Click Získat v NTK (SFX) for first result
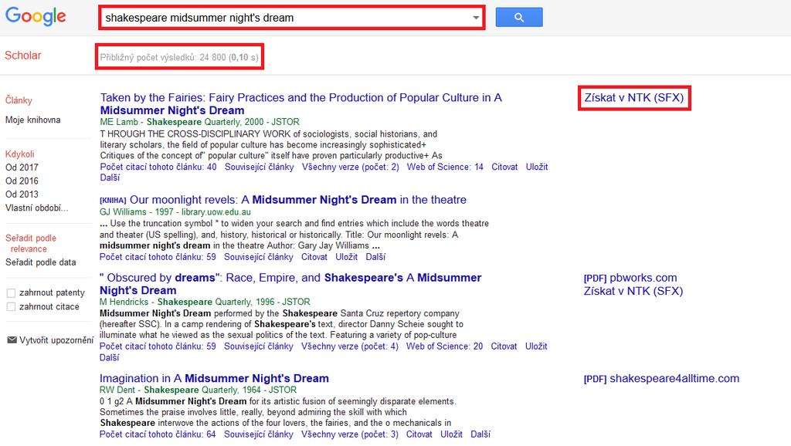Viewport: 791px width, 446px height. [634, 98]
